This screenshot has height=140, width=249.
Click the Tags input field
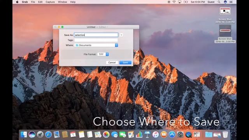click(96, 40)
